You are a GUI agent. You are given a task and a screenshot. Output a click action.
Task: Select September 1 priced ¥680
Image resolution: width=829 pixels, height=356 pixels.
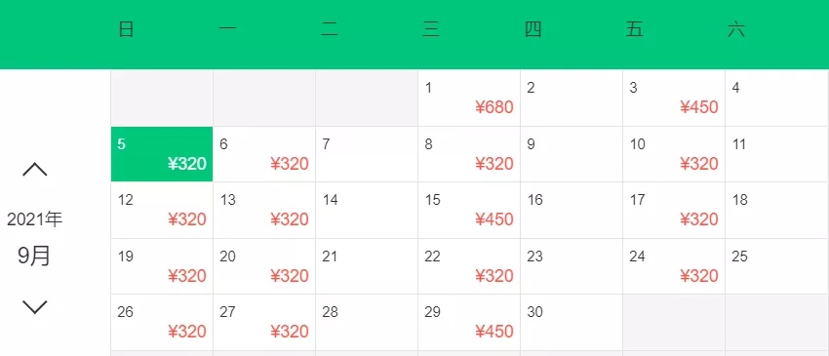(469, 99)
